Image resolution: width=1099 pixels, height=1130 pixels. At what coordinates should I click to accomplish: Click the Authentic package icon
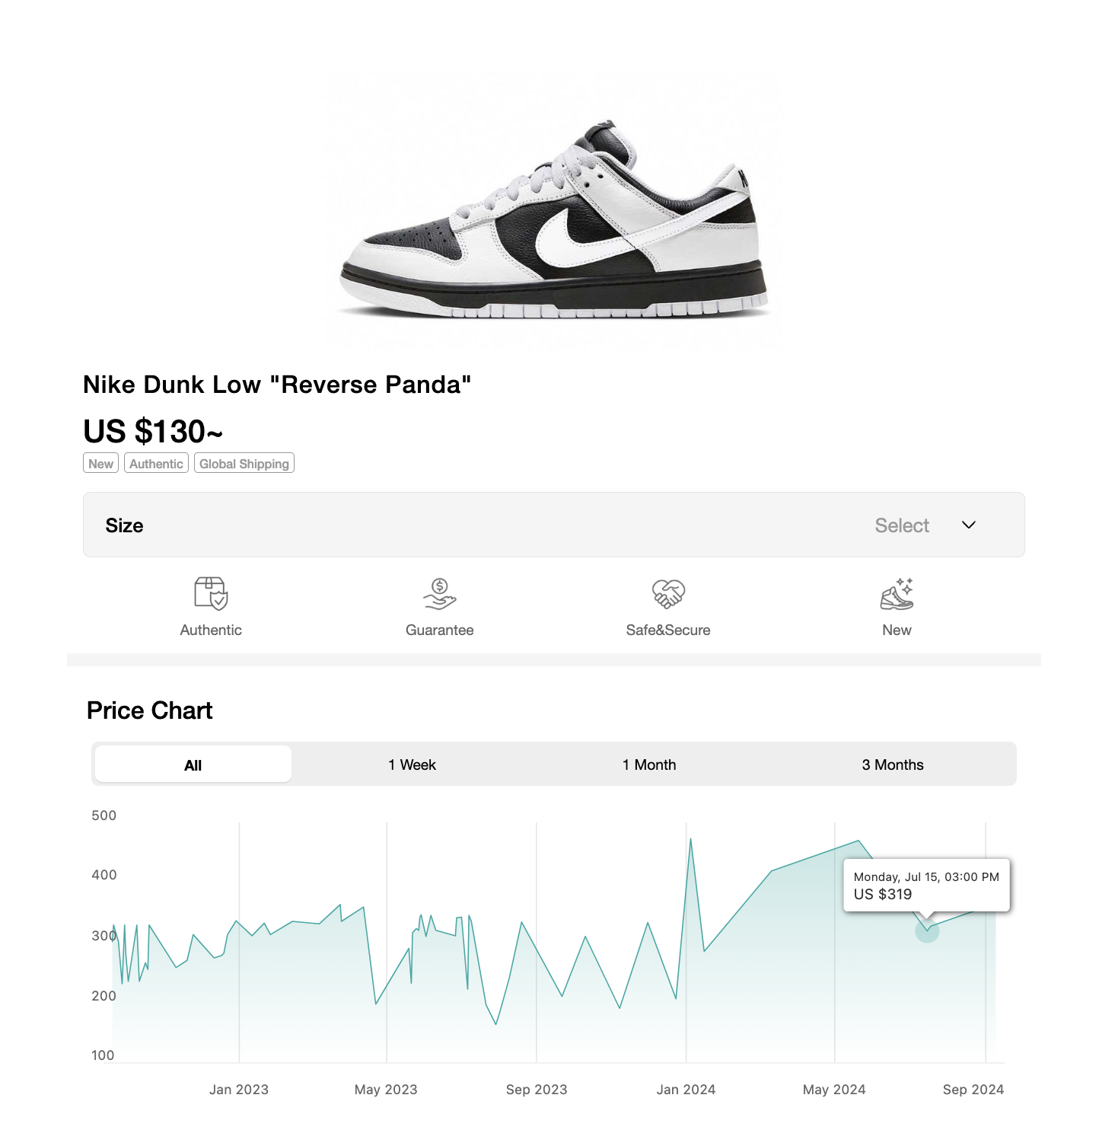(x=211, y=595)
